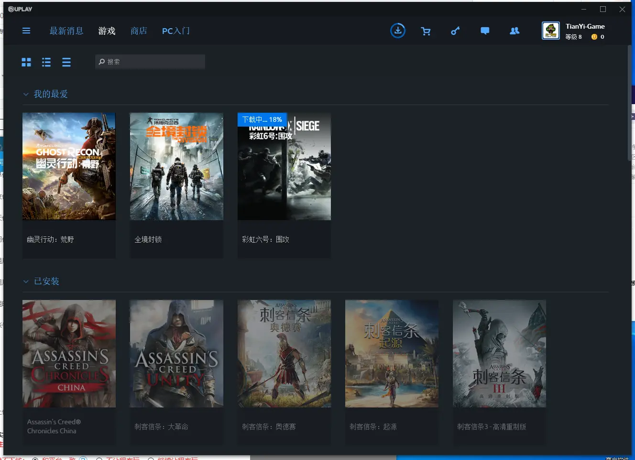Click magnifier icon in search box
This screenshot has height=460, width=635.
click(102, 62)
